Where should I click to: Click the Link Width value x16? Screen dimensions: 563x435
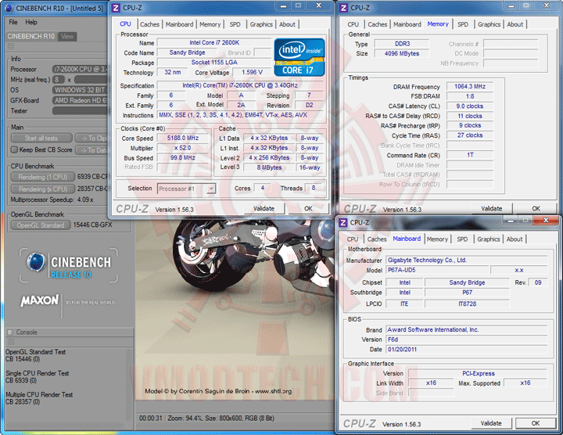[x=431, y=383]
